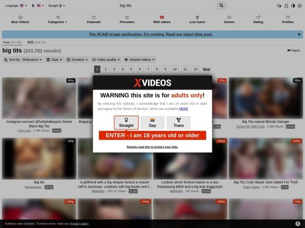
Task: Dismiss the cookies notice bar
Action: [x=298, y=223]
